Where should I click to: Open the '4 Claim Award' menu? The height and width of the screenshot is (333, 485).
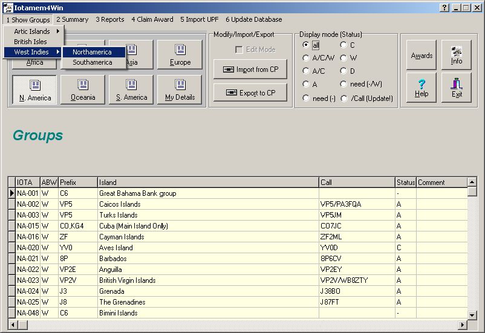(x=152, y=19)
